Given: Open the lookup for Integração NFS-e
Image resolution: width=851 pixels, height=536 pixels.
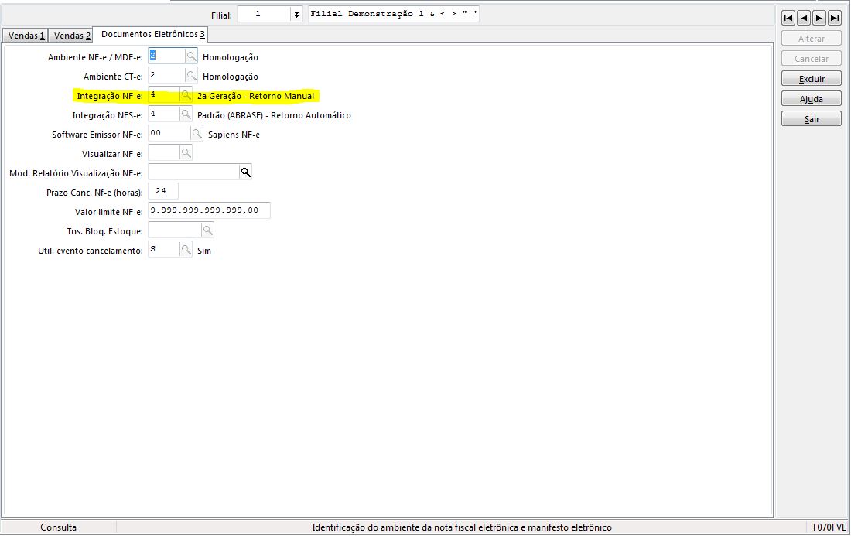Looking at the screenshot, I should [x=186, y=114].
